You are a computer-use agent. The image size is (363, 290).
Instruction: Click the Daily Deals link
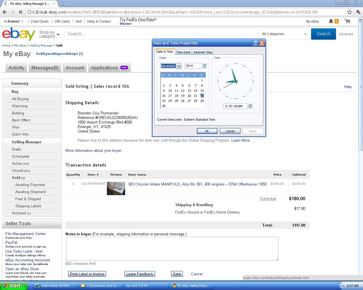40,21
